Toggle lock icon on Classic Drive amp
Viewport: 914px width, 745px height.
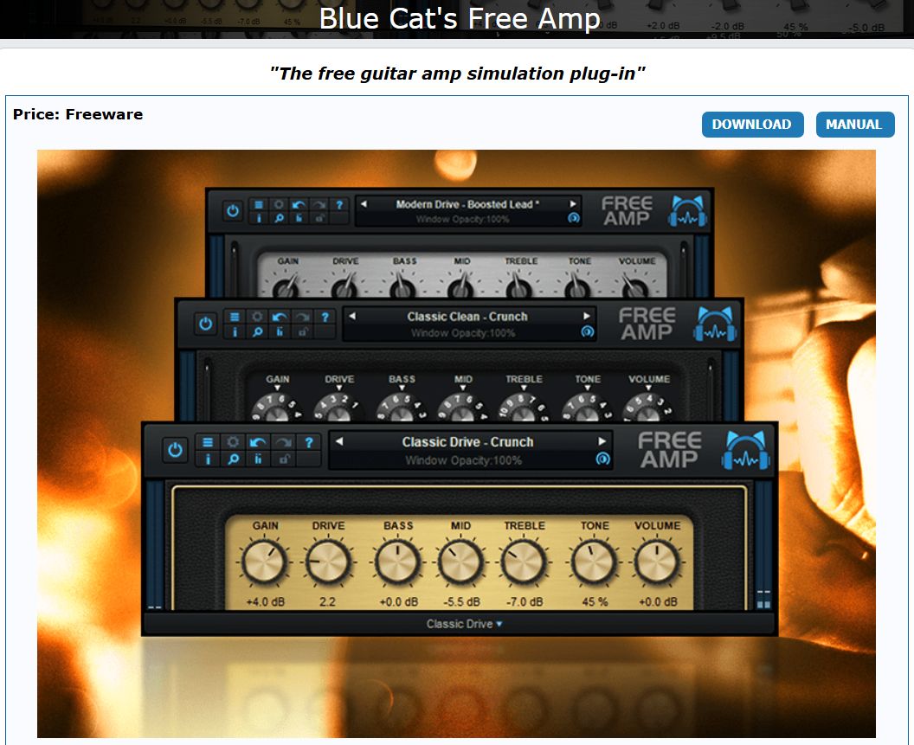click(x=284, y=459)
